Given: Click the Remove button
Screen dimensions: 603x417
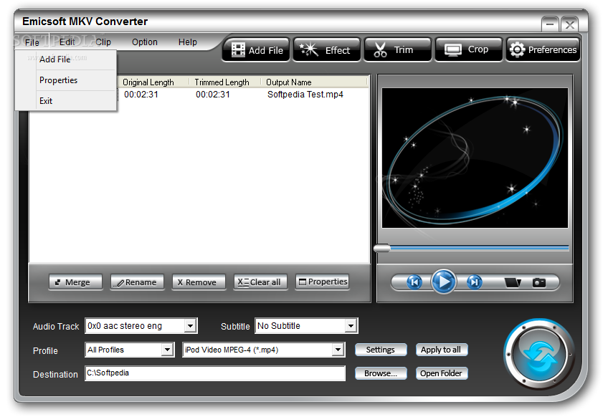Looking at the screenshot, I should tap(199, 282).
